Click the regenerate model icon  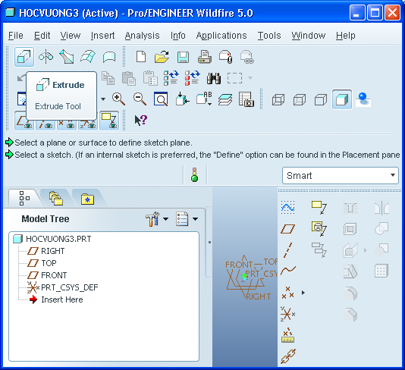pos(171,78)
